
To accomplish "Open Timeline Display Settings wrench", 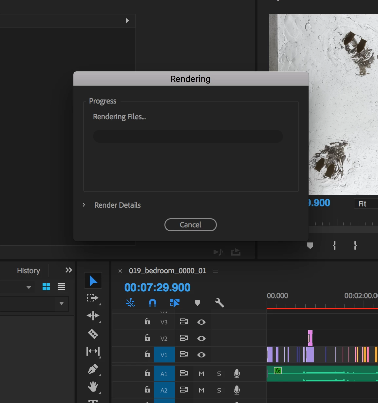I will tap(219, 303).
